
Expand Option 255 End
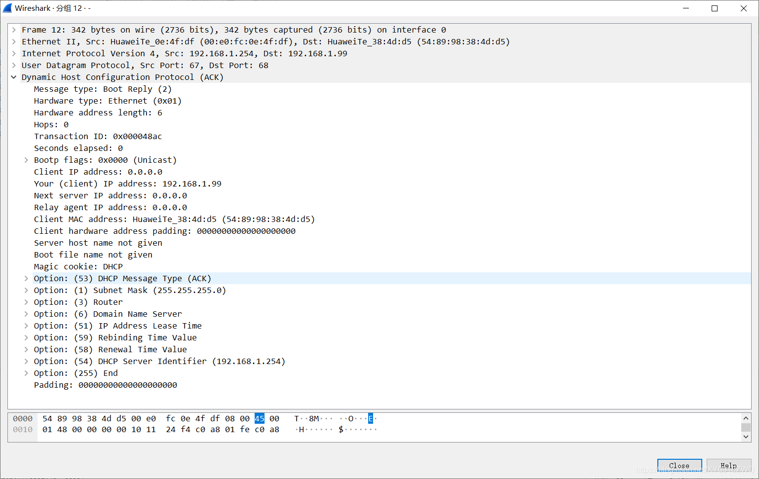click(x=26, y=373)
